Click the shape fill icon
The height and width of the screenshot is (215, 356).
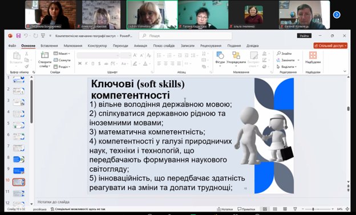264,54
